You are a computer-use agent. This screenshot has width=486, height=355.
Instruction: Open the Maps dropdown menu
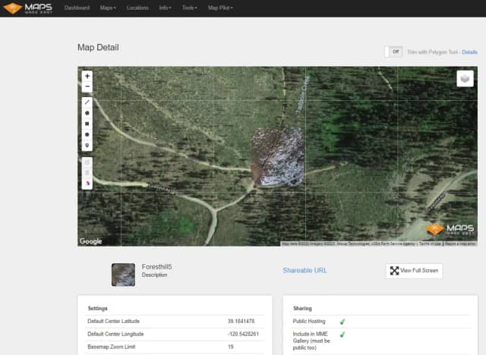(x=108, y=8)
